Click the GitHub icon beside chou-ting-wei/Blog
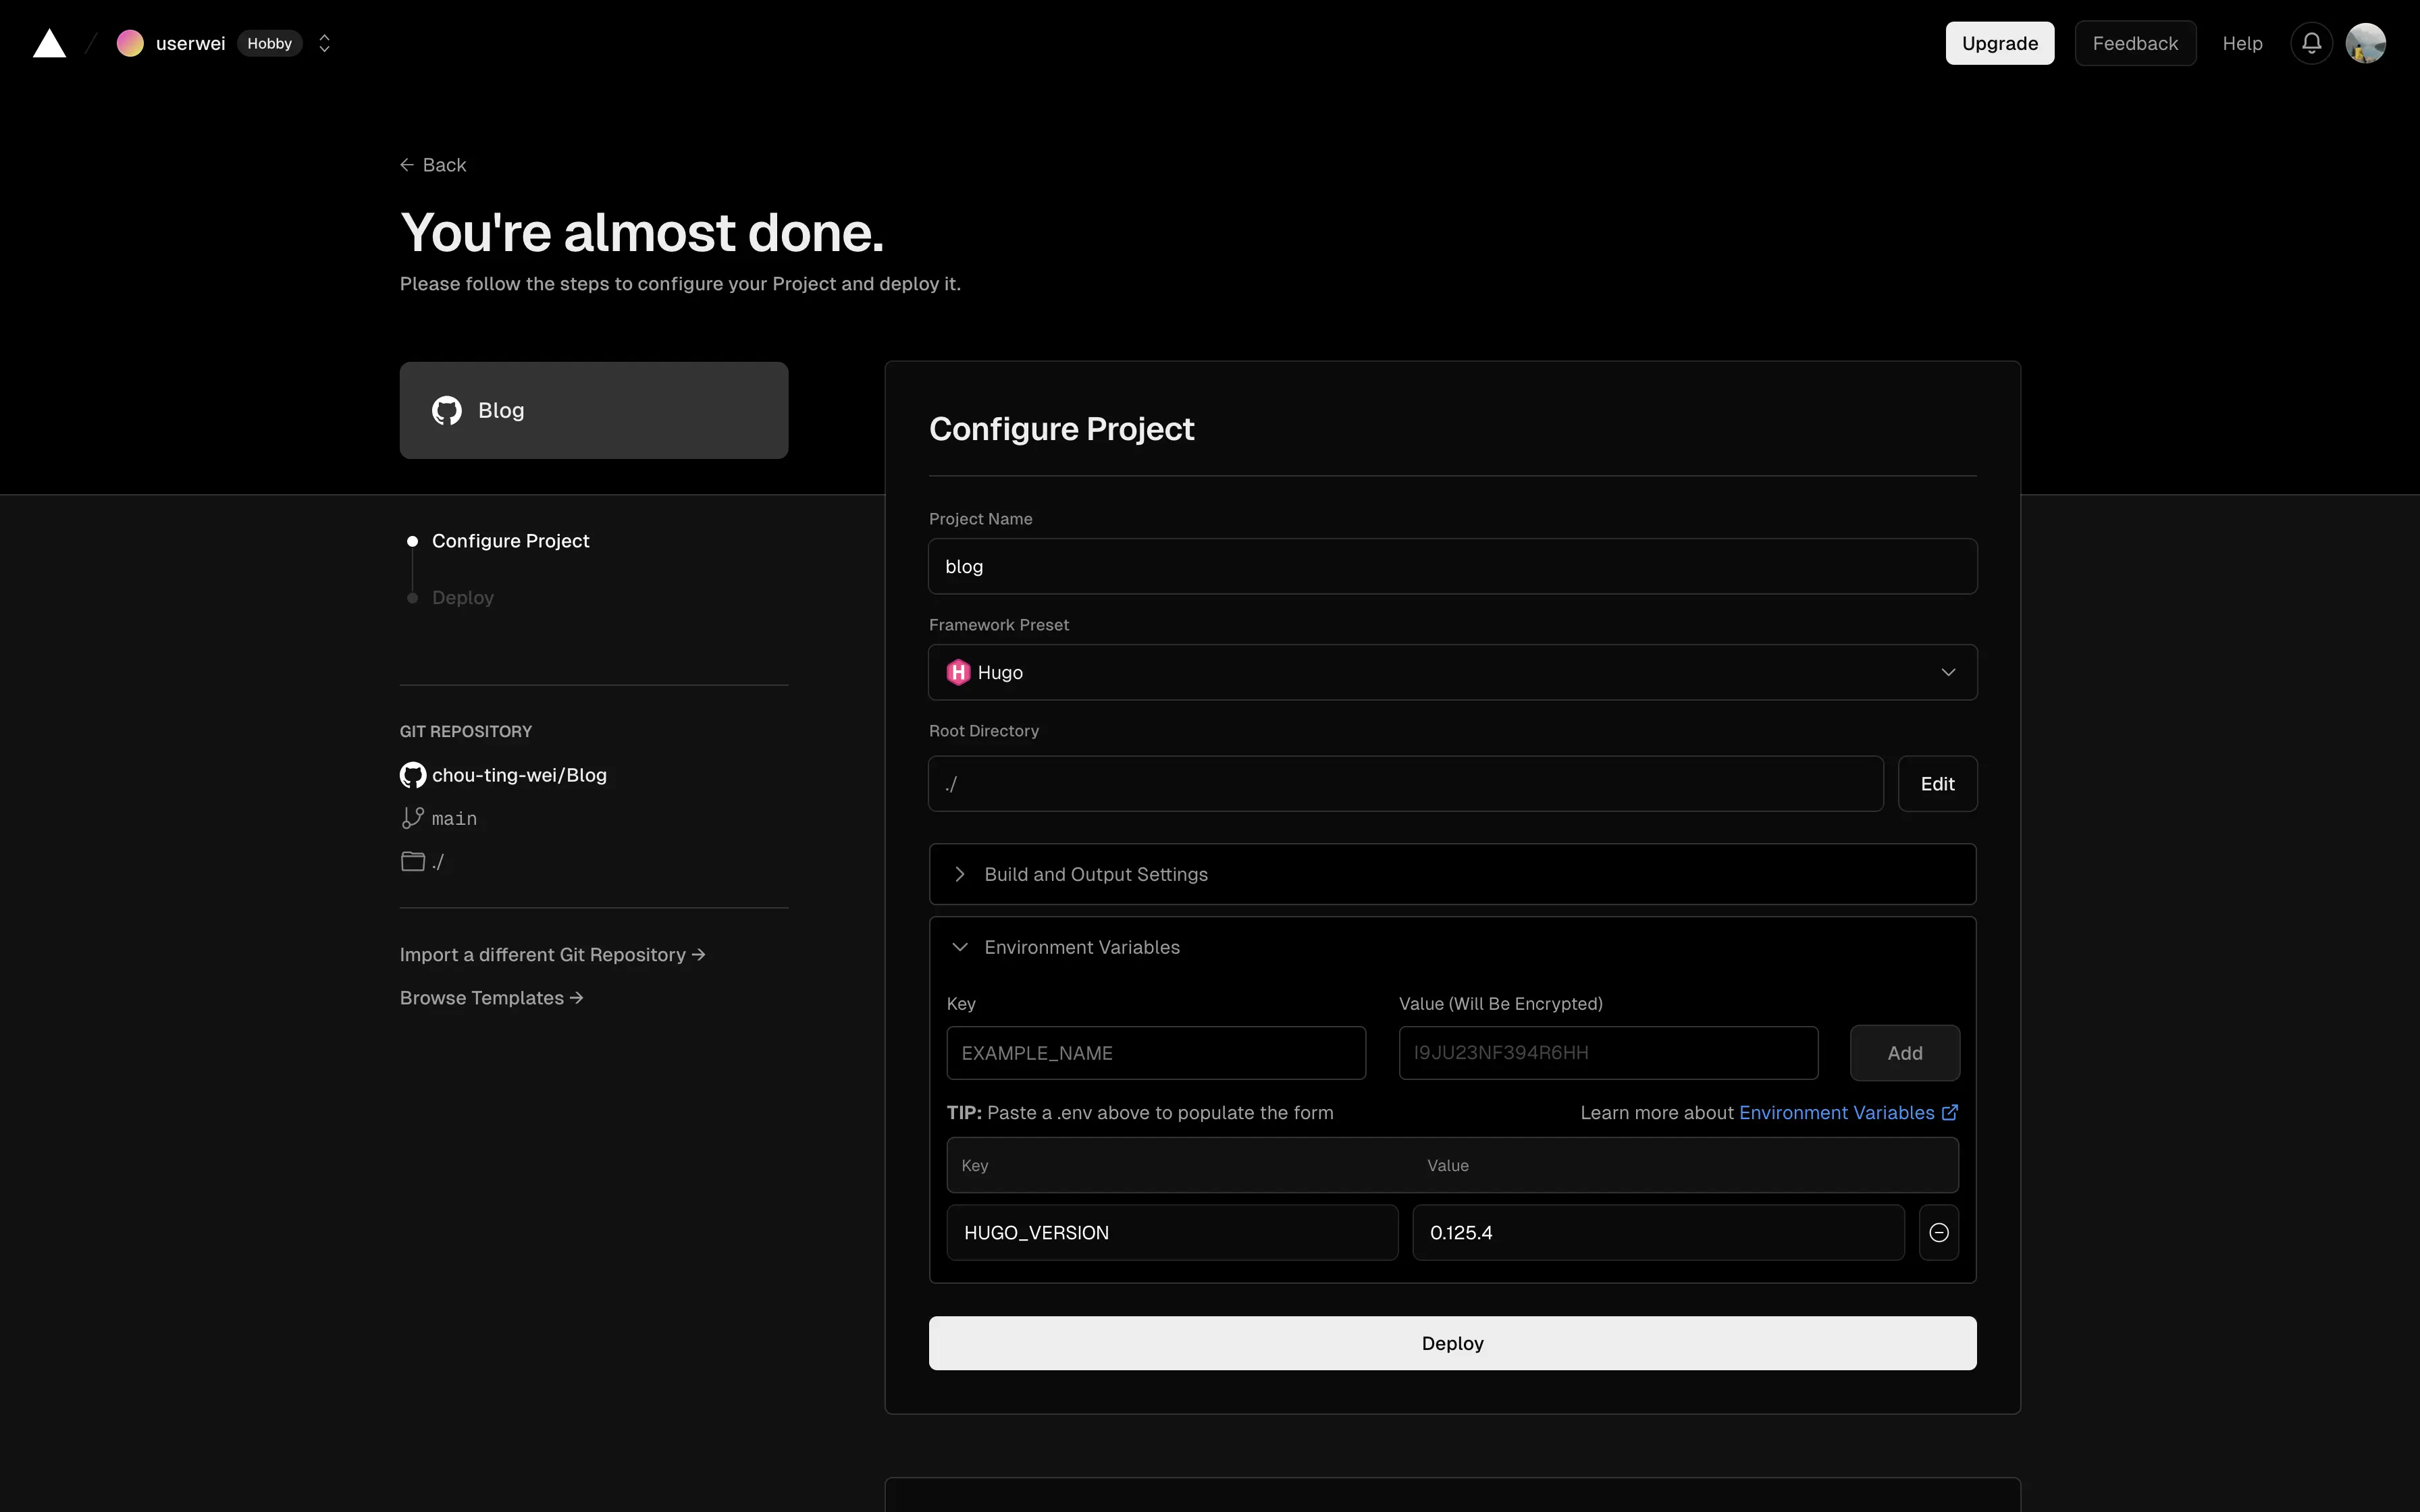Screen dimensions: 2420x1512 tap(413, 775)
